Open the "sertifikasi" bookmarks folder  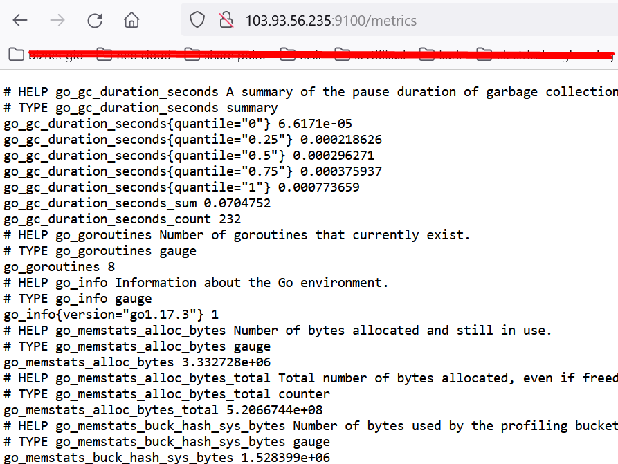coord(370,55)
